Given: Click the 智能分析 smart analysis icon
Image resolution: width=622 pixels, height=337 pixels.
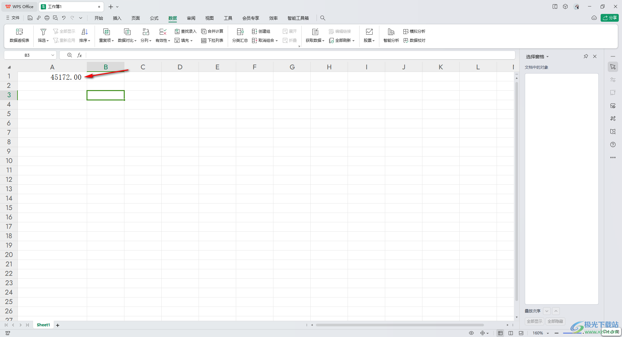Looking at the screenshot, I should point(391,32).
